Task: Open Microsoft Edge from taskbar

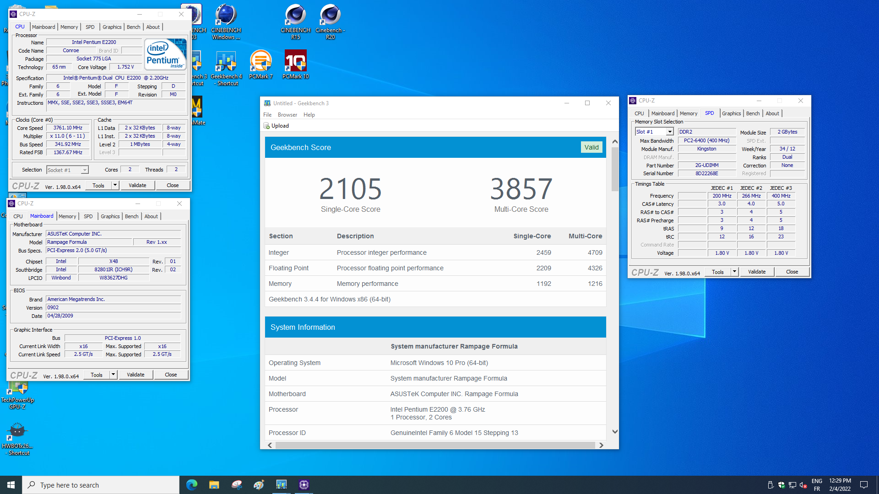Action: pos(192,485)
